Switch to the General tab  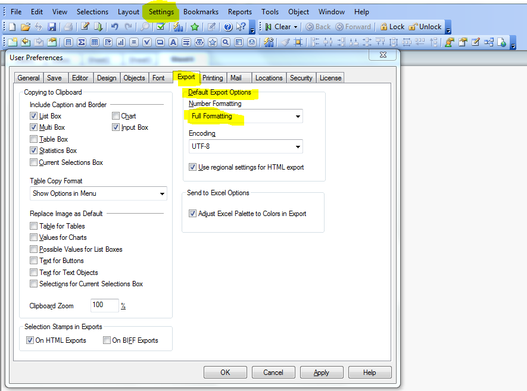pyautogui.click(x=29, y=78)
